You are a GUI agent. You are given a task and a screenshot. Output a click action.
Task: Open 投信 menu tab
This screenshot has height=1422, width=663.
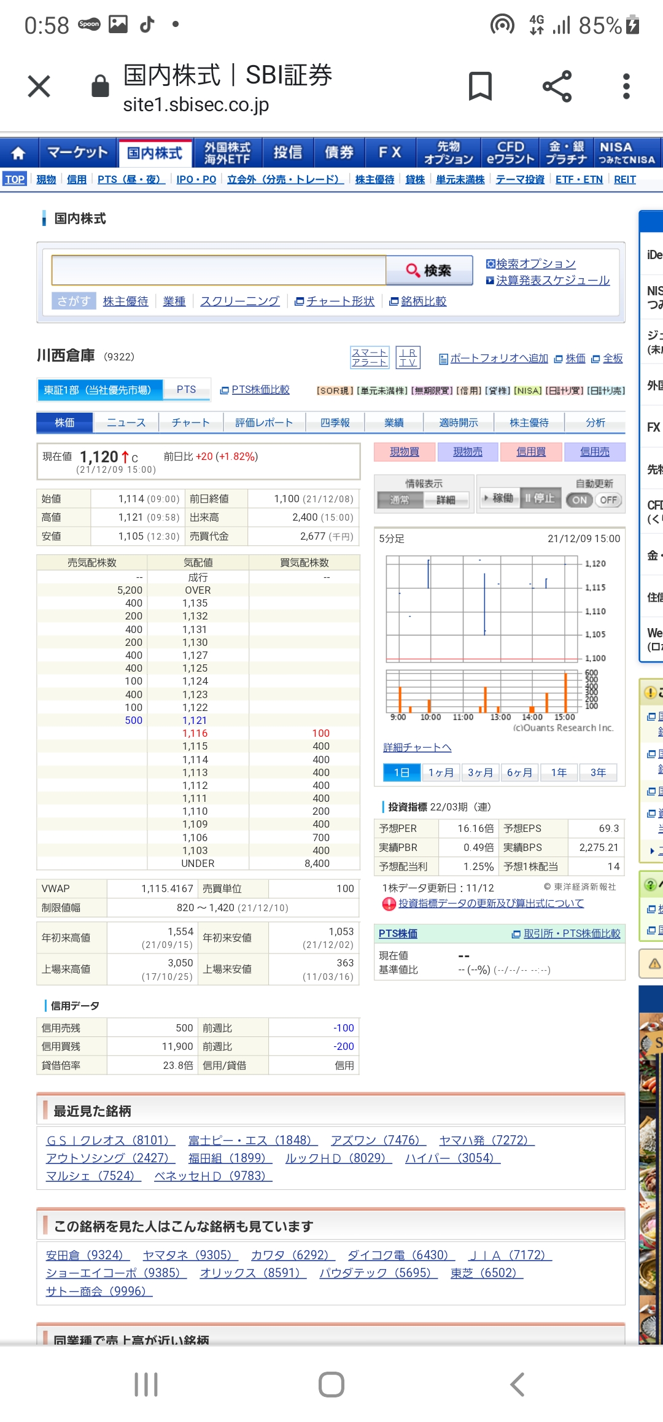tap(288, 152)
